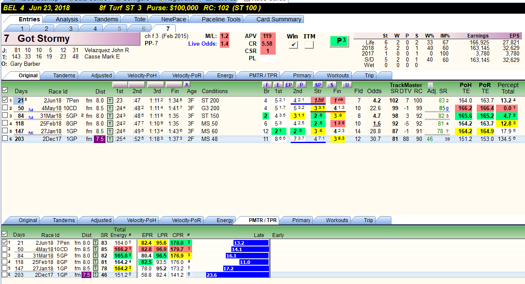
Task: Toggle the ITM checkbox
Action: tap(309, 44)
